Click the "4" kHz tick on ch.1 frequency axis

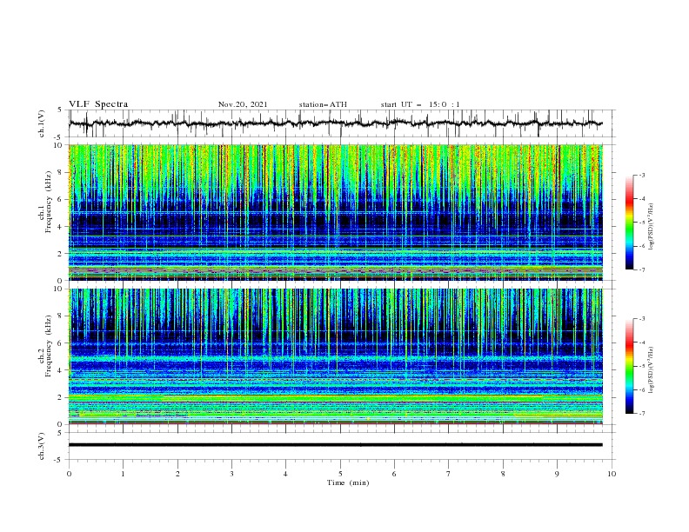pos(60,227)
